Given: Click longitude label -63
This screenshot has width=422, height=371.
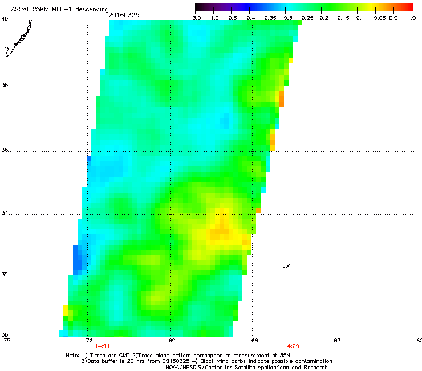Looking at the screenshot, I should point(335,341).
